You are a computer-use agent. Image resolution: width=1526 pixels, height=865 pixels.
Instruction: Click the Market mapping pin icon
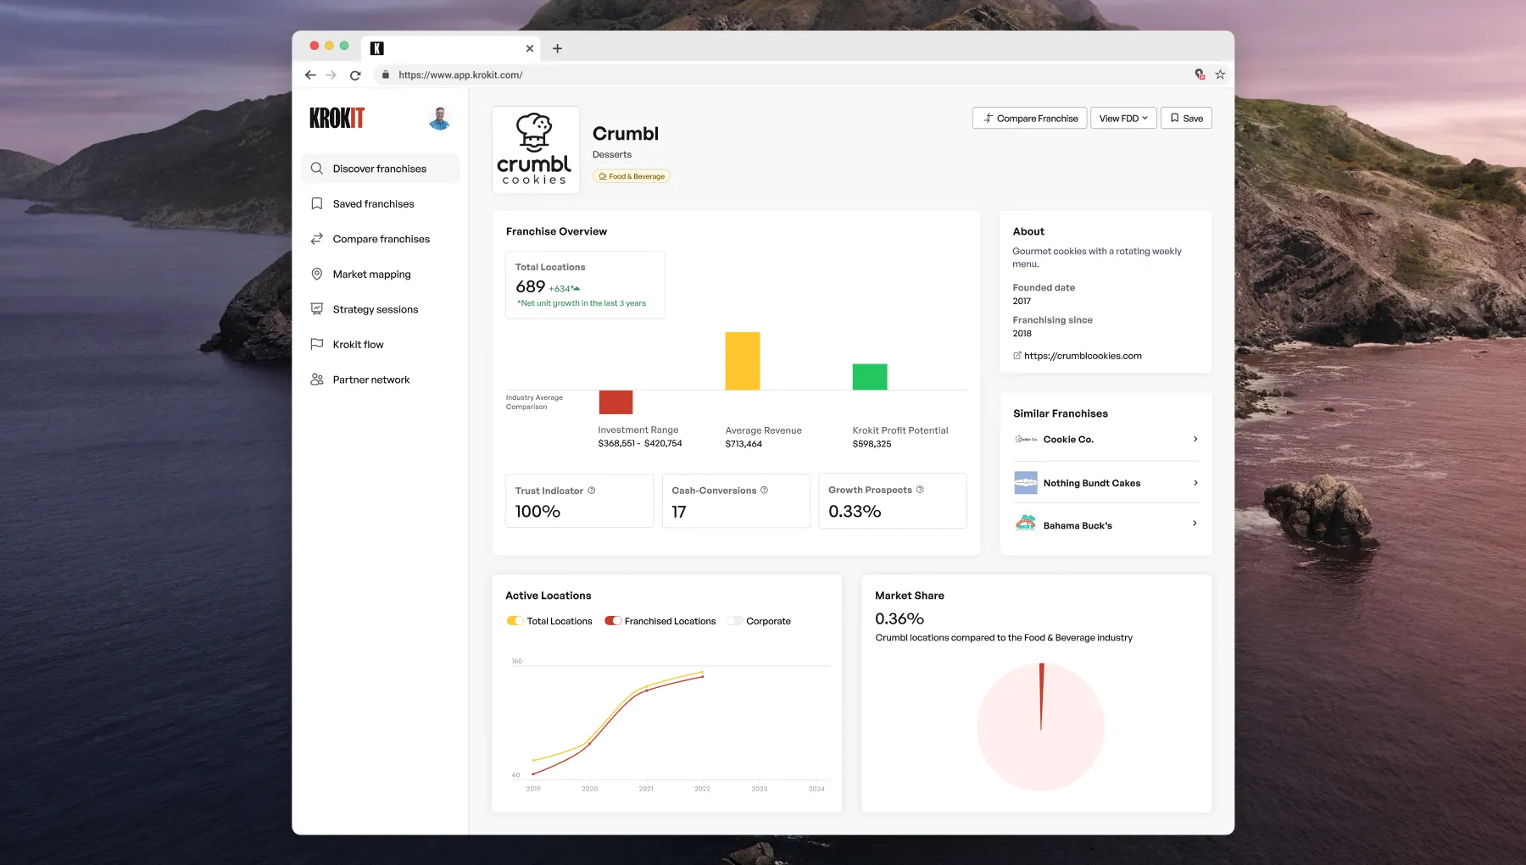[x=317, y=274]
